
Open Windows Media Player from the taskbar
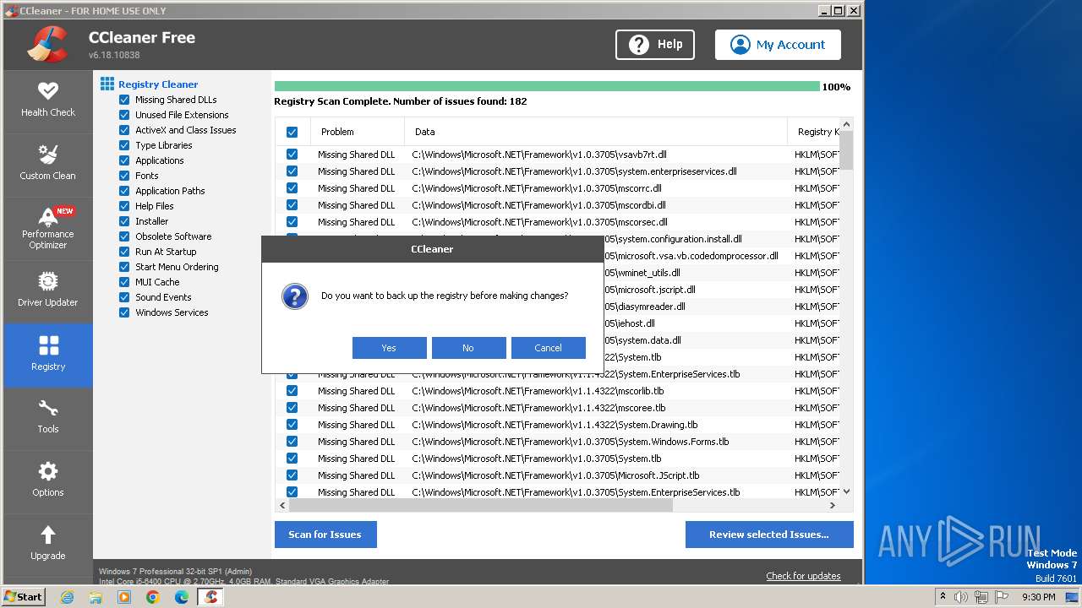[x=124, y=597]
